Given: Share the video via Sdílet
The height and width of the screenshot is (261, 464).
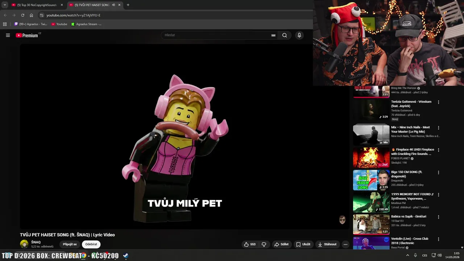Looking at the screenshot, I should pos(281,244).
